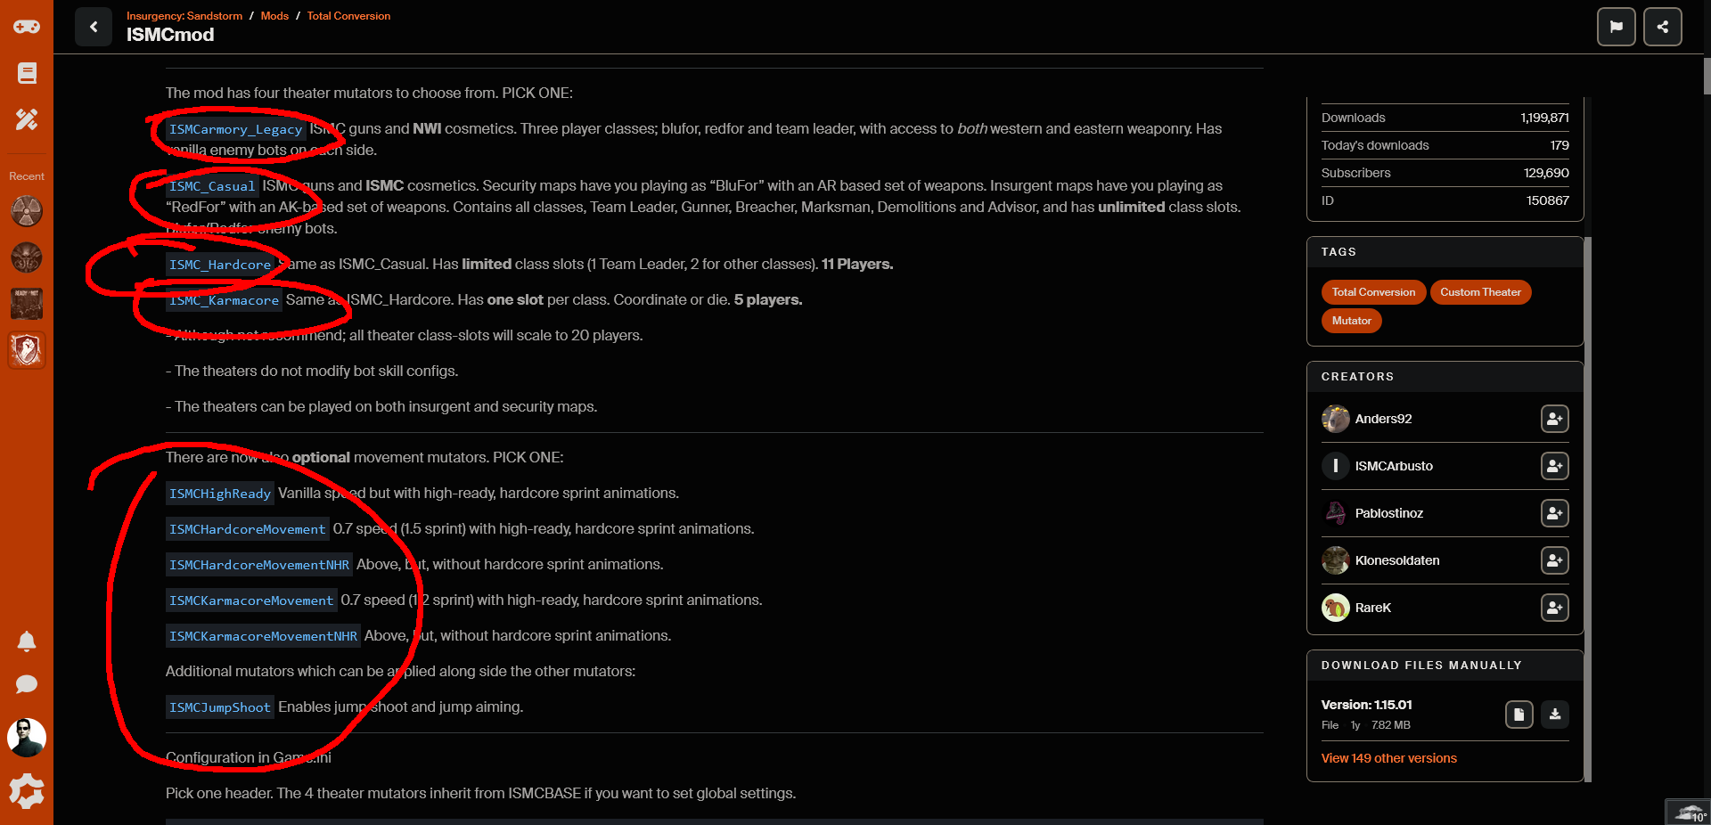Follow creator RareK
This screenshot has width=1711, height=825.
[x=1554, y=608]
